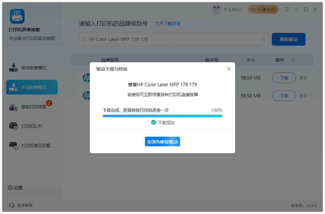Click the 打印机常见问题 question printer icon
Image resolution: width=325 pixels, height=214 pixels.
point(13,145)
